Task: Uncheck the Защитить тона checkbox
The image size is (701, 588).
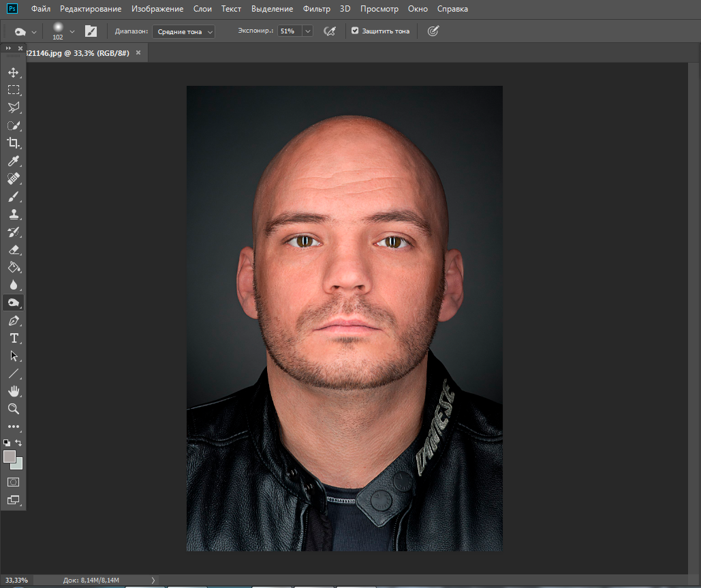Action: (x=355, y=31)
